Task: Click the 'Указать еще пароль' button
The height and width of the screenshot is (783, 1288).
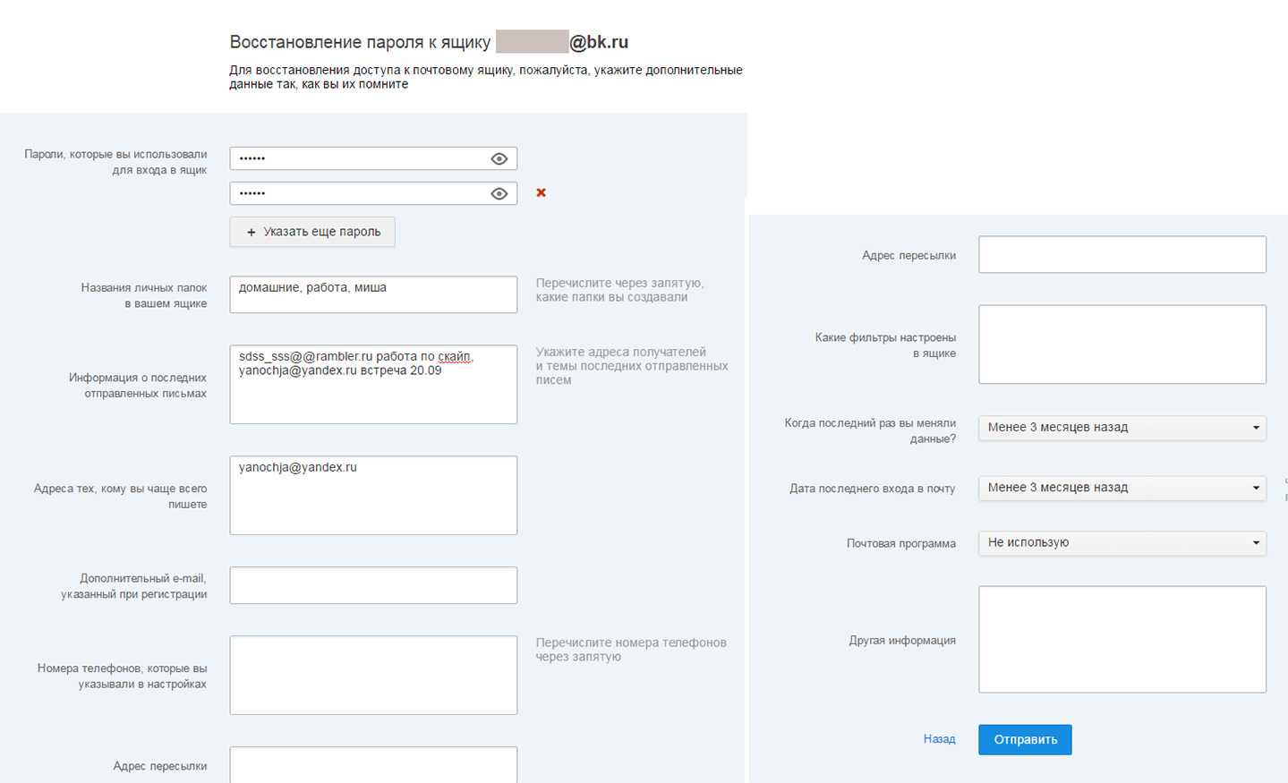Action: pos(312,232)
